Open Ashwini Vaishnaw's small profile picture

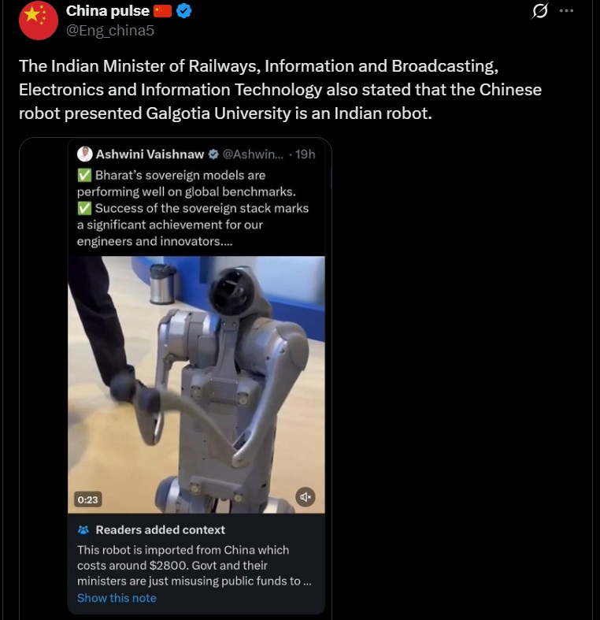[85, 154]
